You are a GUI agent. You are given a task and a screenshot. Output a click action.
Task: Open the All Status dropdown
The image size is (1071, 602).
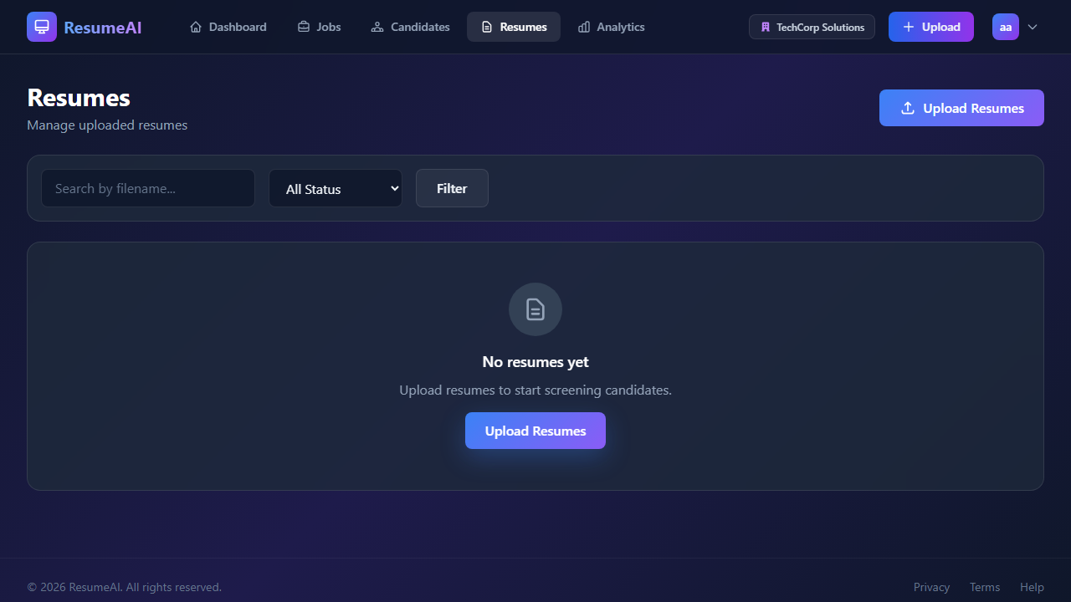(335, 188)
